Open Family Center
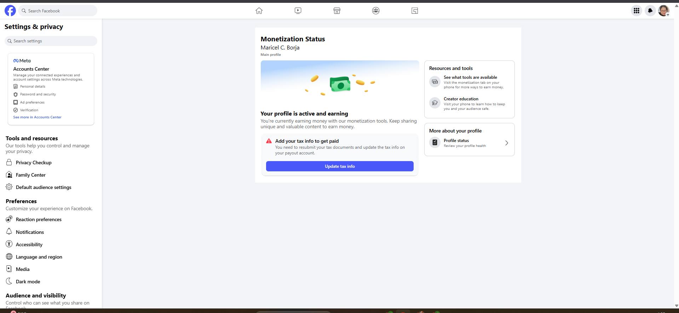Viewport: 679px width, 313px height. 31,175
